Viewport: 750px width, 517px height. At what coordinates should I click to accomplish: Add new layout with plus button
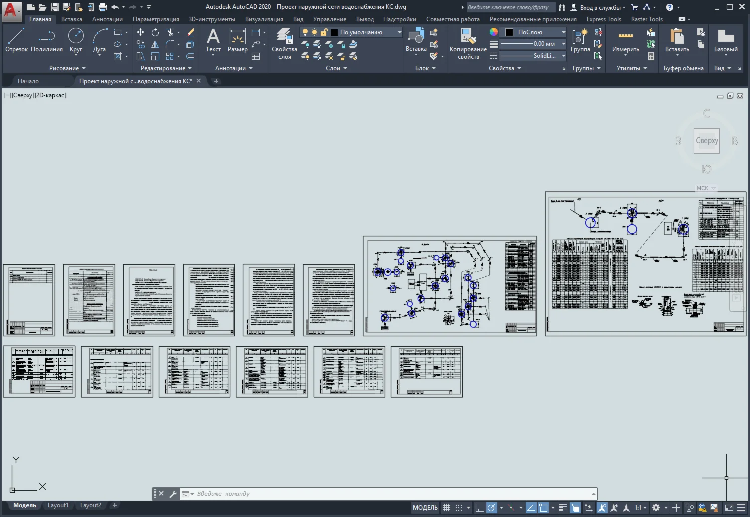point(114,505)
